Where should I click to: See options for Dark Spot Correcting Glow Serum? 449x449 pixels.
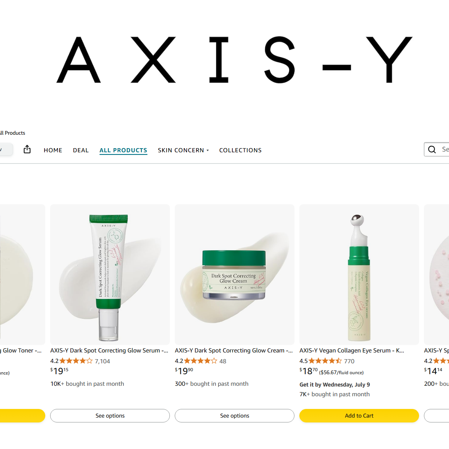click(x=110, y=416)
